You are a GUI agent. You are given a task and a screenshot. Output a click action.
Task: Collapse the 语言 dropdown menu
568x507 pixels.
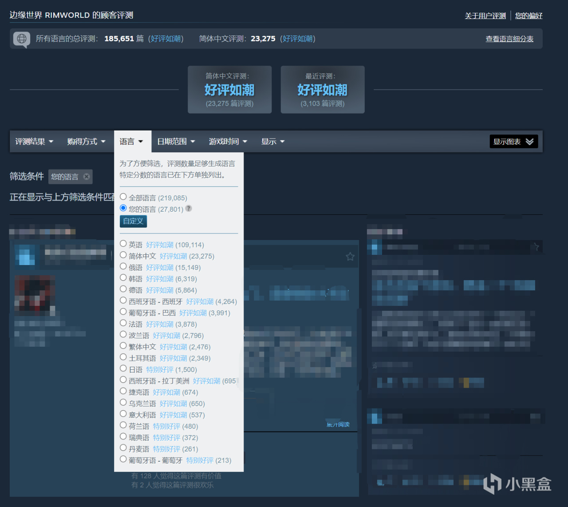click(x=133, y=142)
